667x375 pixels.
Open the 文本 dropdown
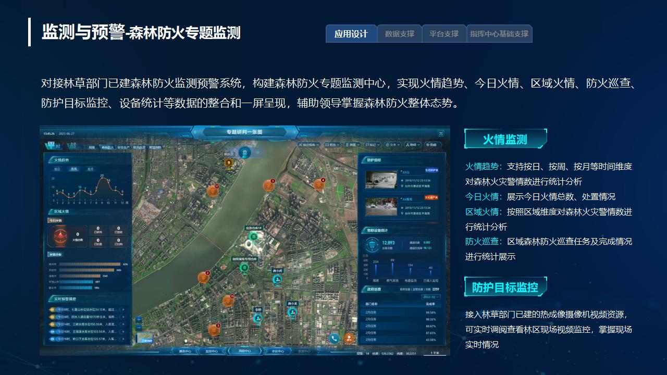pos(392,145)
